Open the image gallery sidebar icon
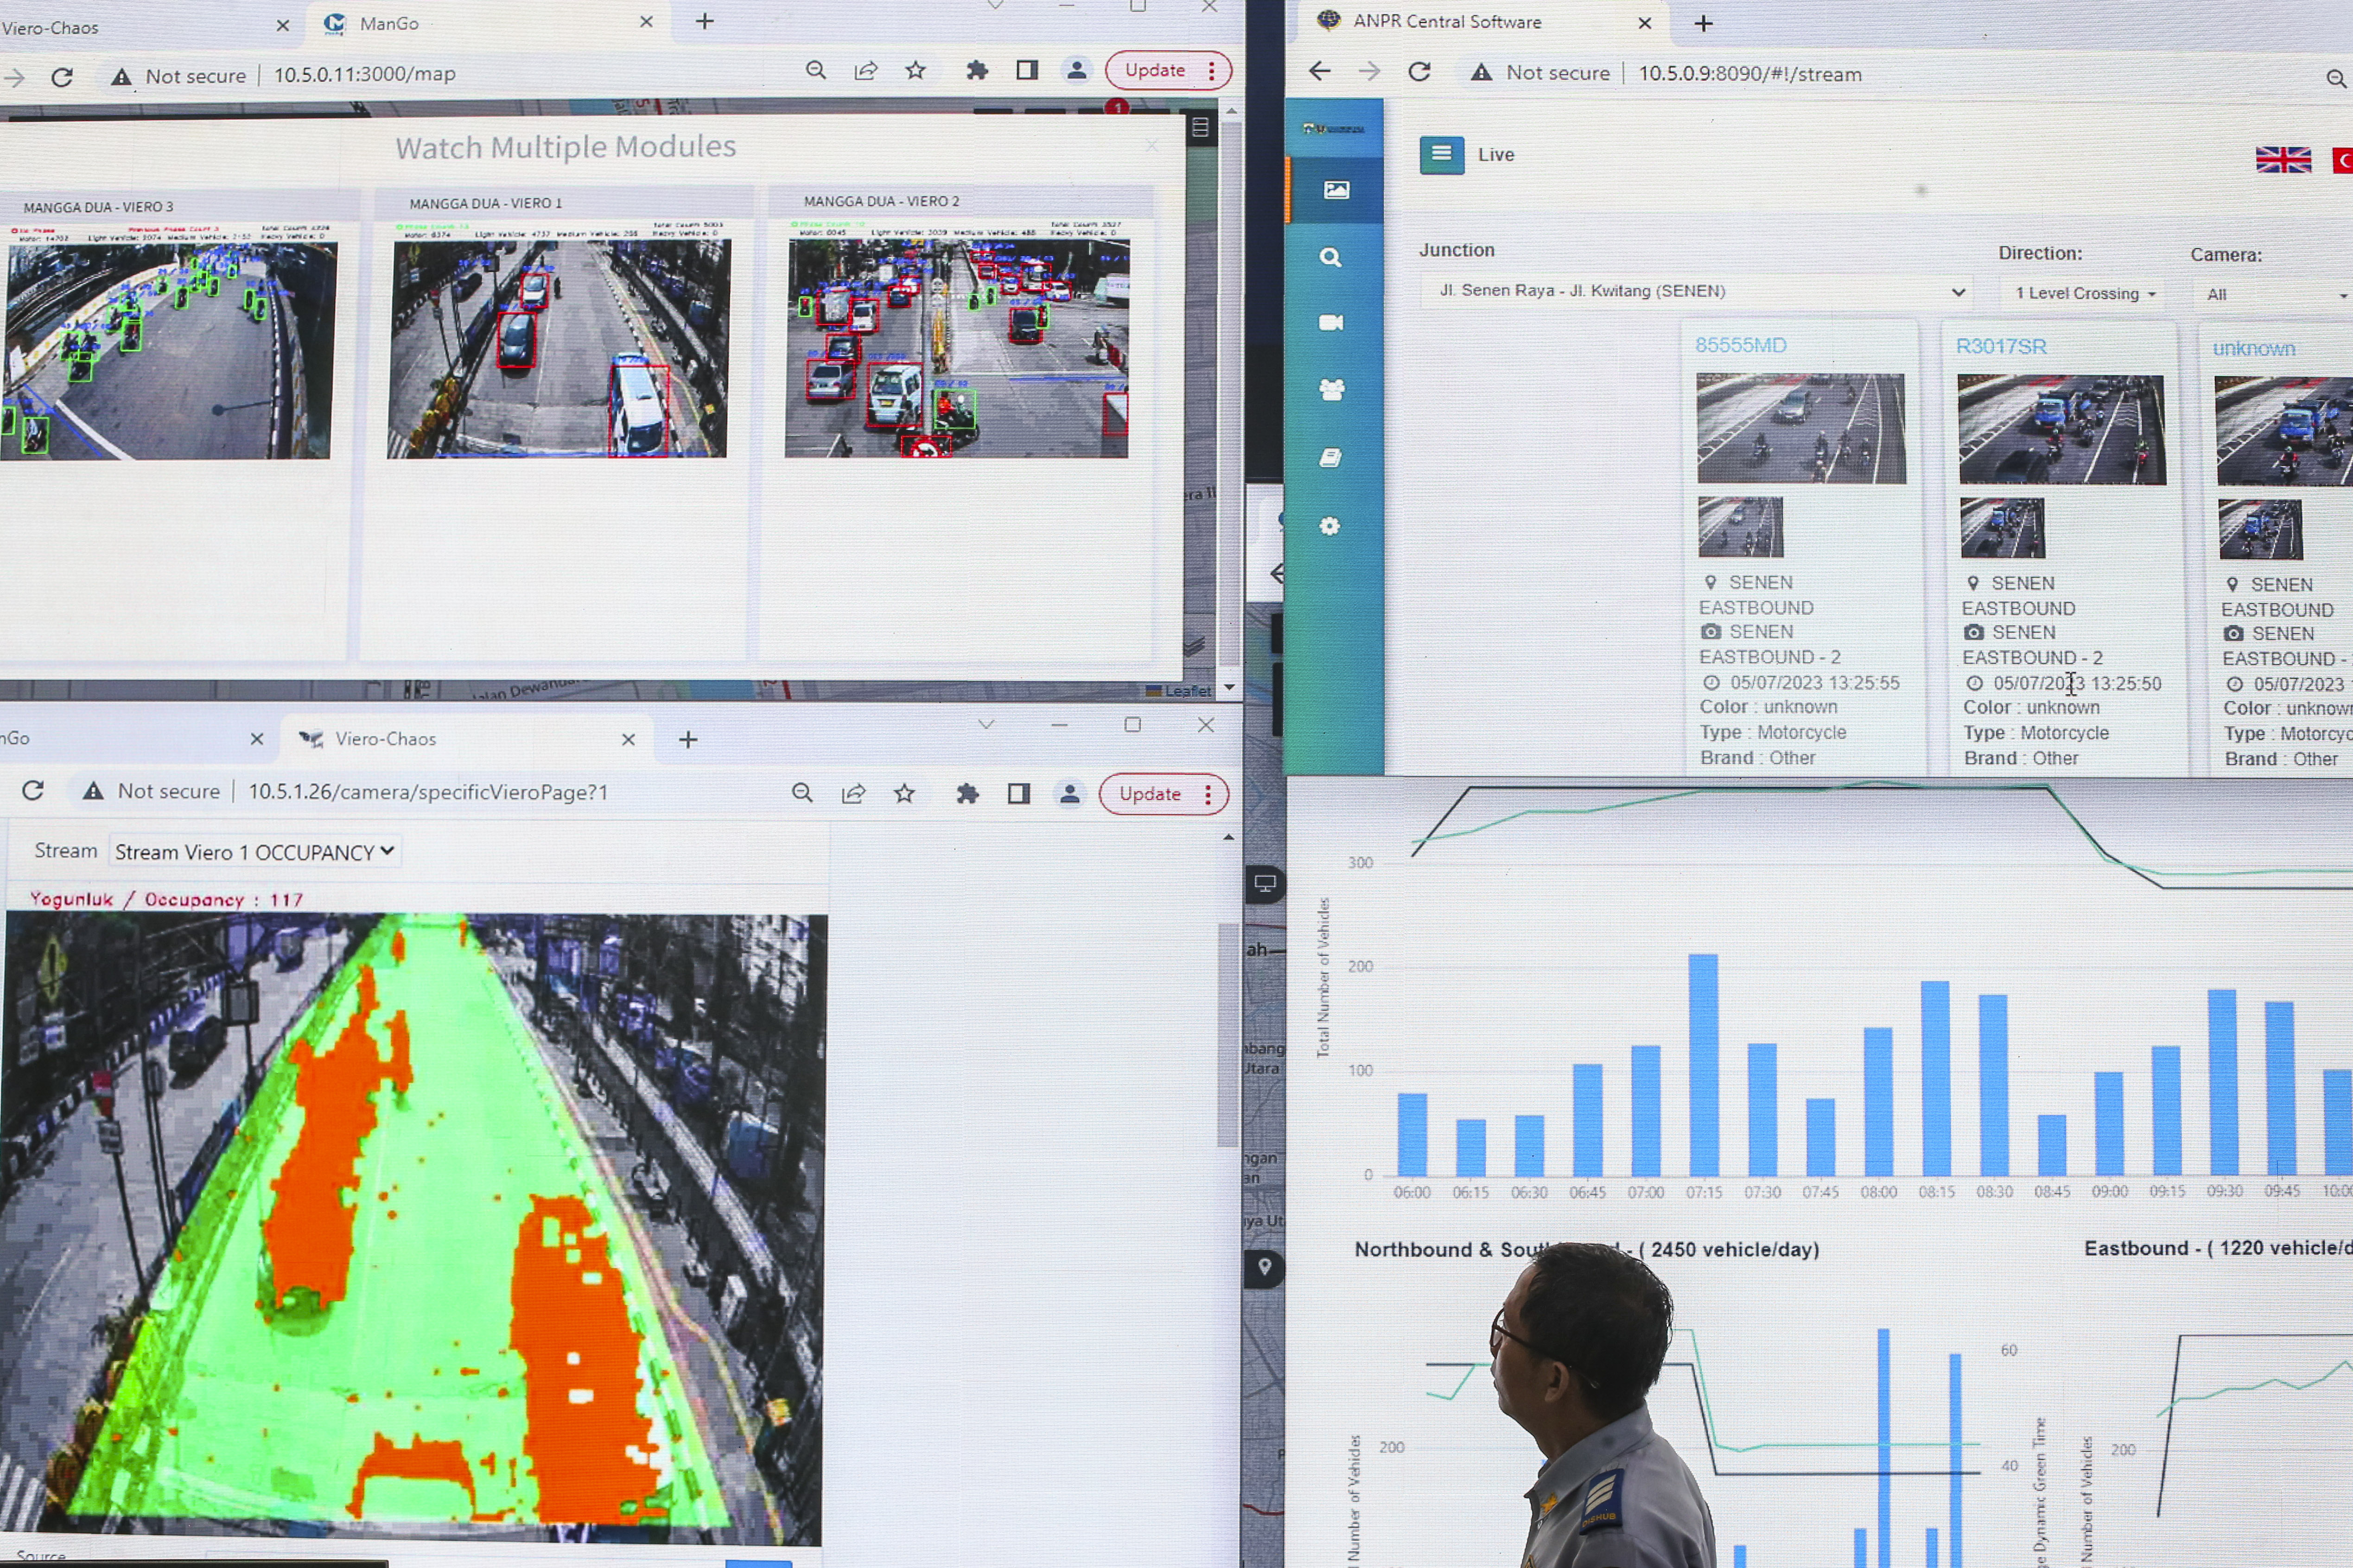2353x1568 pixels. (1335, 190)
